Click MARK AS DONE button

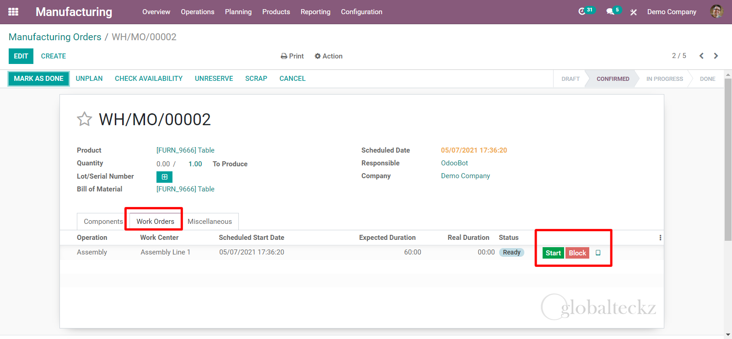pos(39,79)
